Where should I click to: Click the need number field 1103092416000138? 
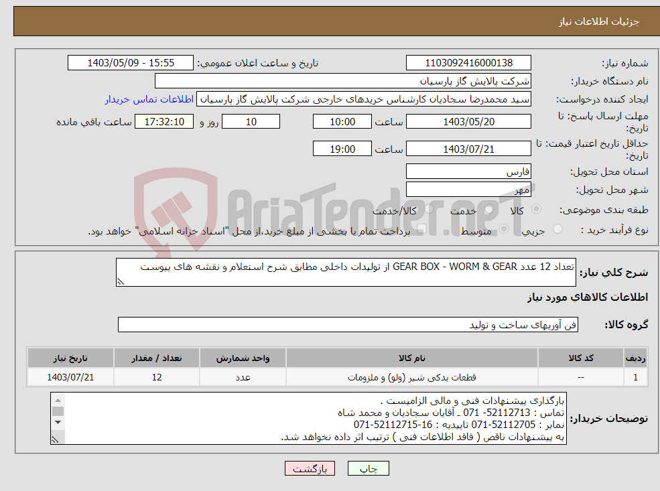coord(468,63)
